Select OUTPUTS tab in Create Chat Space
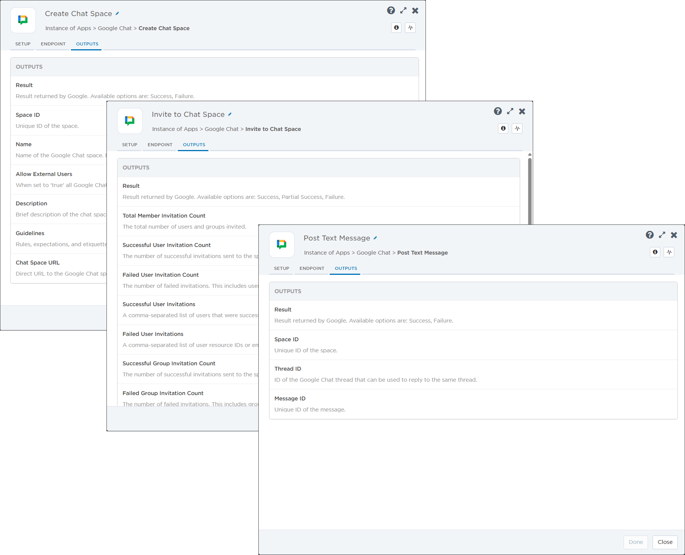Image resolution: width=685 pixels, height=555 pixels. coord(87,44)
